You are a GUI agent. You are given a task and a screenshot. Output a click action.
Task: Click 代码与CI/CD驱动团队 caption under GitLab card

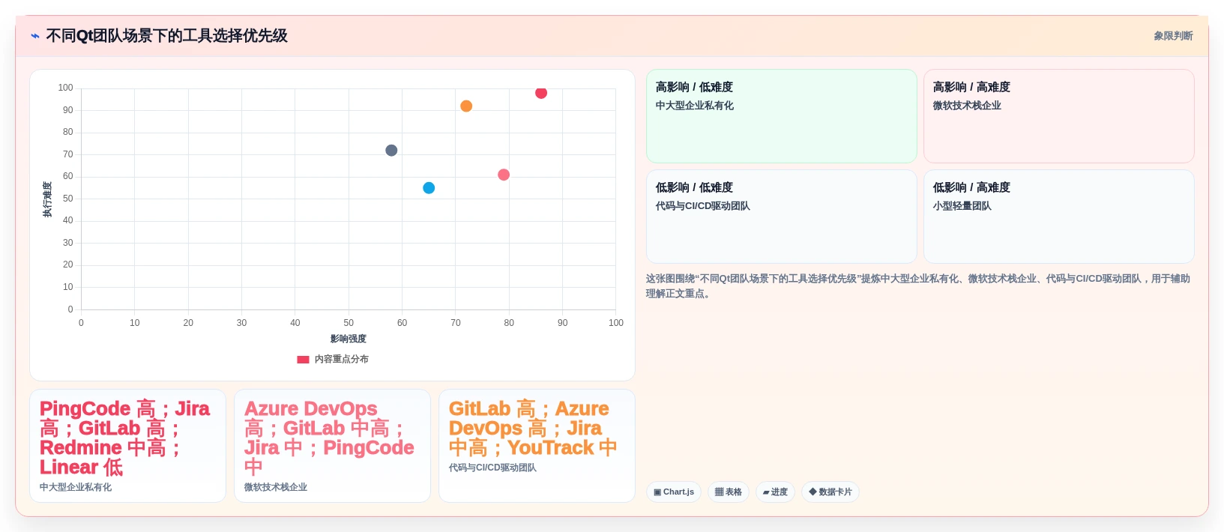pyautogui.click(x=492, y=468)
